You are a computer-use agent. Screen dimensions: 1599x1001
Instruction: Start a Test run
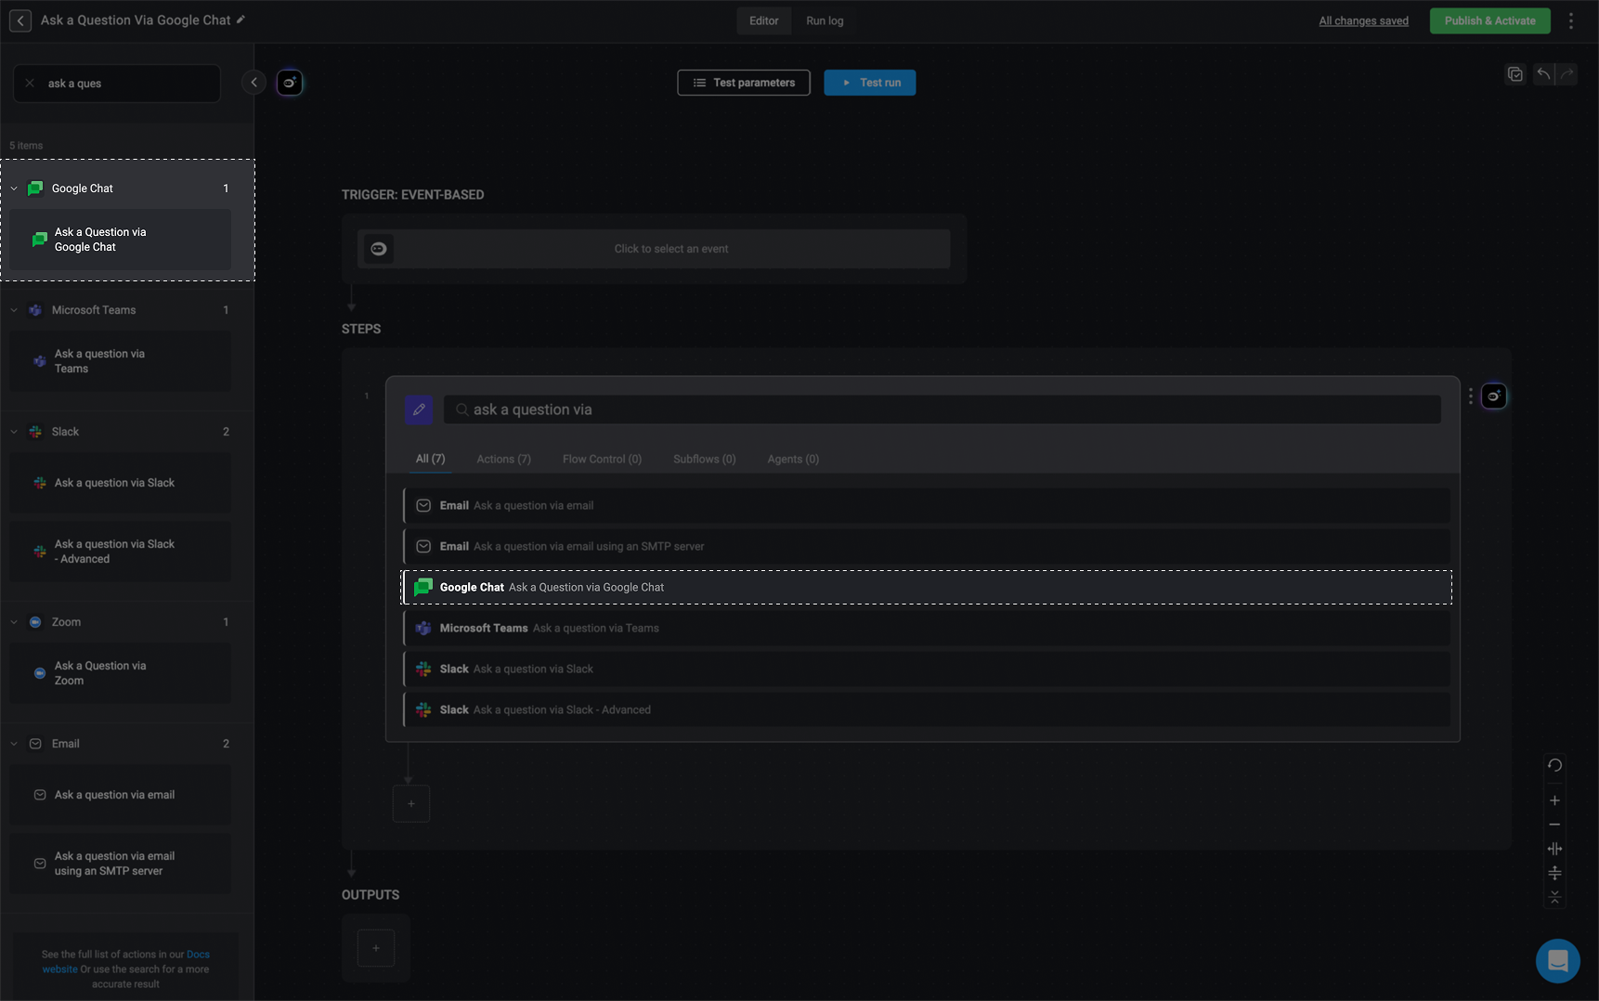pyautogui.click(x=870, y=83)
